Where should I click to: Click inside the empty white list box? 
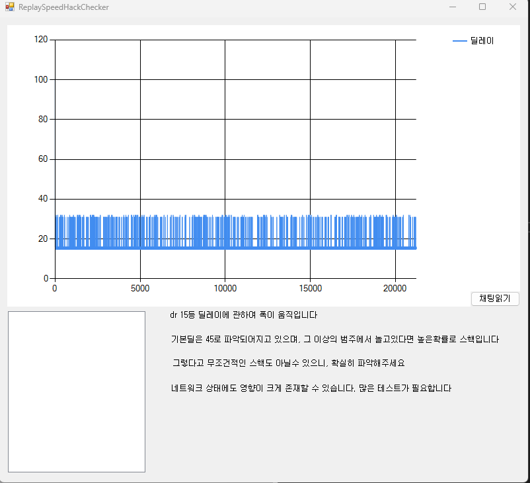[x=76, y=392]
